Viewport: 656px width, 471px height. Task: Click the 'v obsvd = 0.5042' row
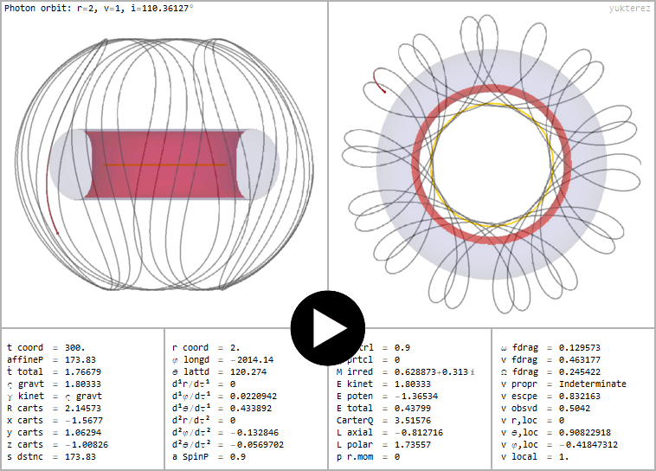pos(545,408)
